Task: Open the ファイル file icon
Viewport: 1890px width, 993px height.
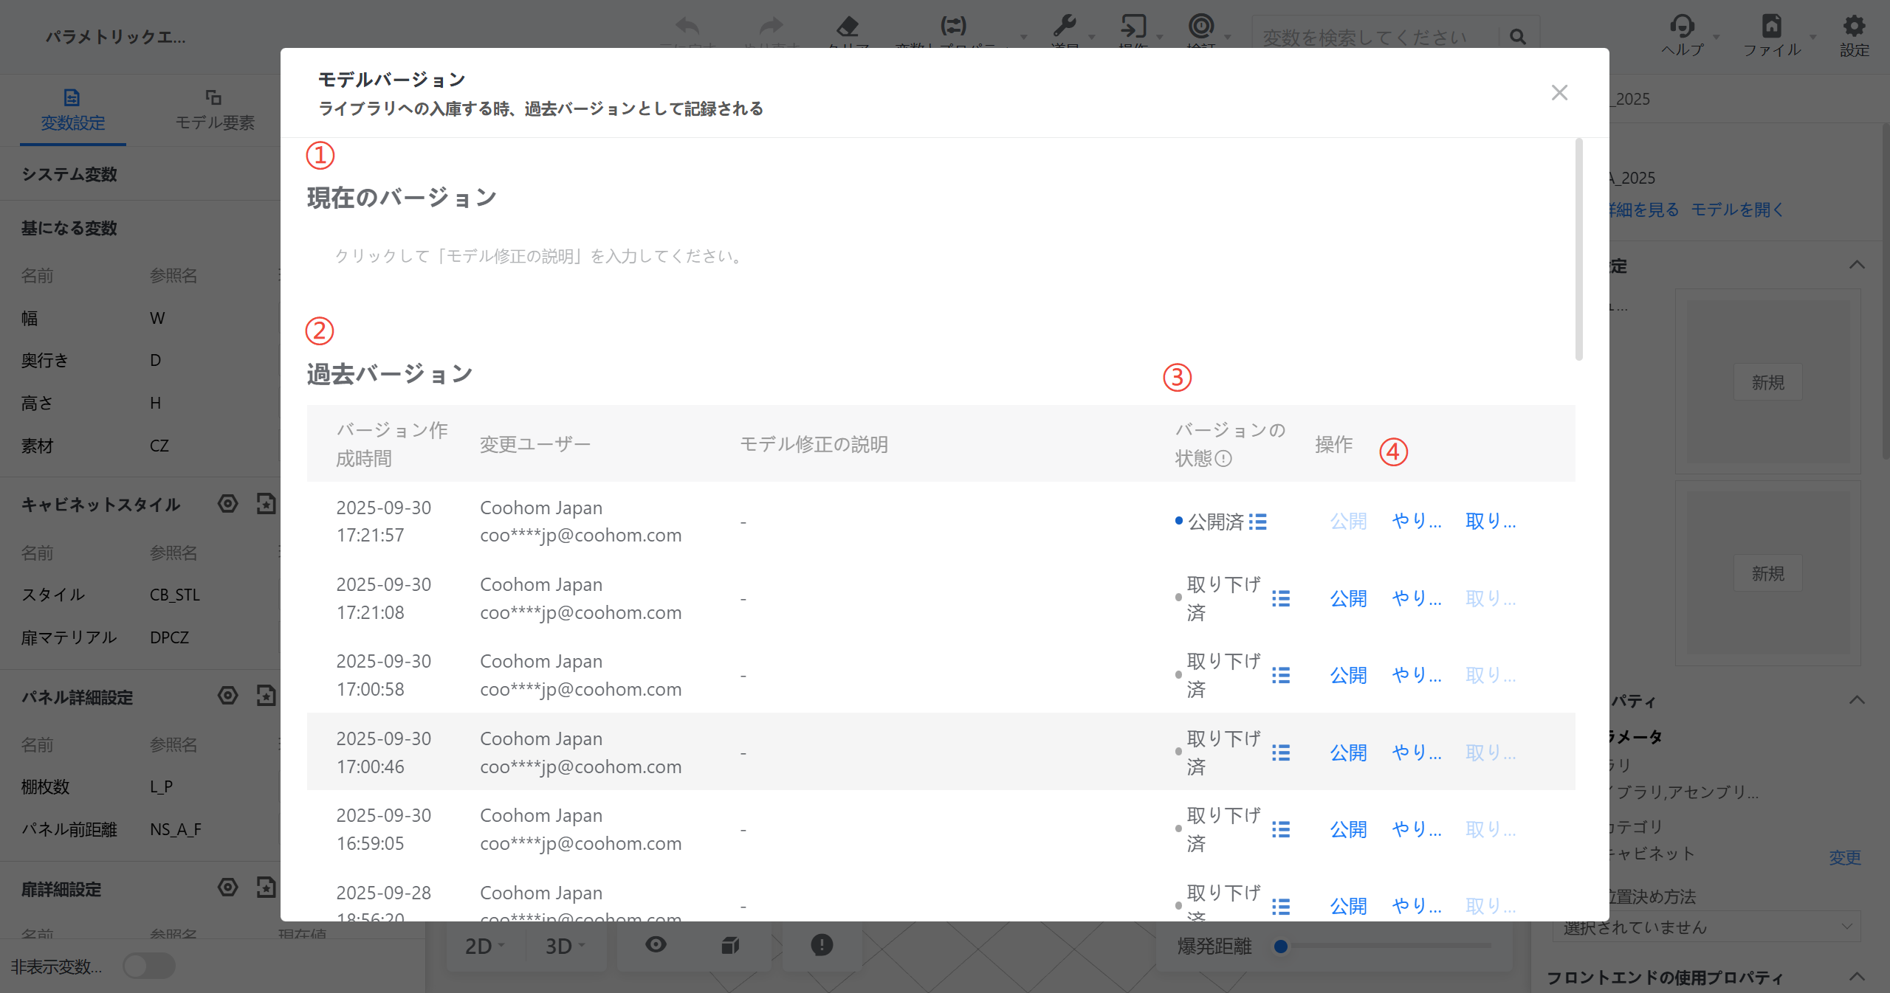Action: click(x=1772, y=27)
